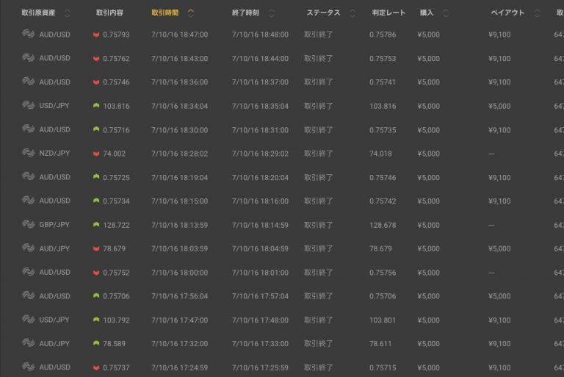The height and width of the screenshot is (377, 564).
Task: Sort by ペイアウト column arrows
Action: coord(538,13)
